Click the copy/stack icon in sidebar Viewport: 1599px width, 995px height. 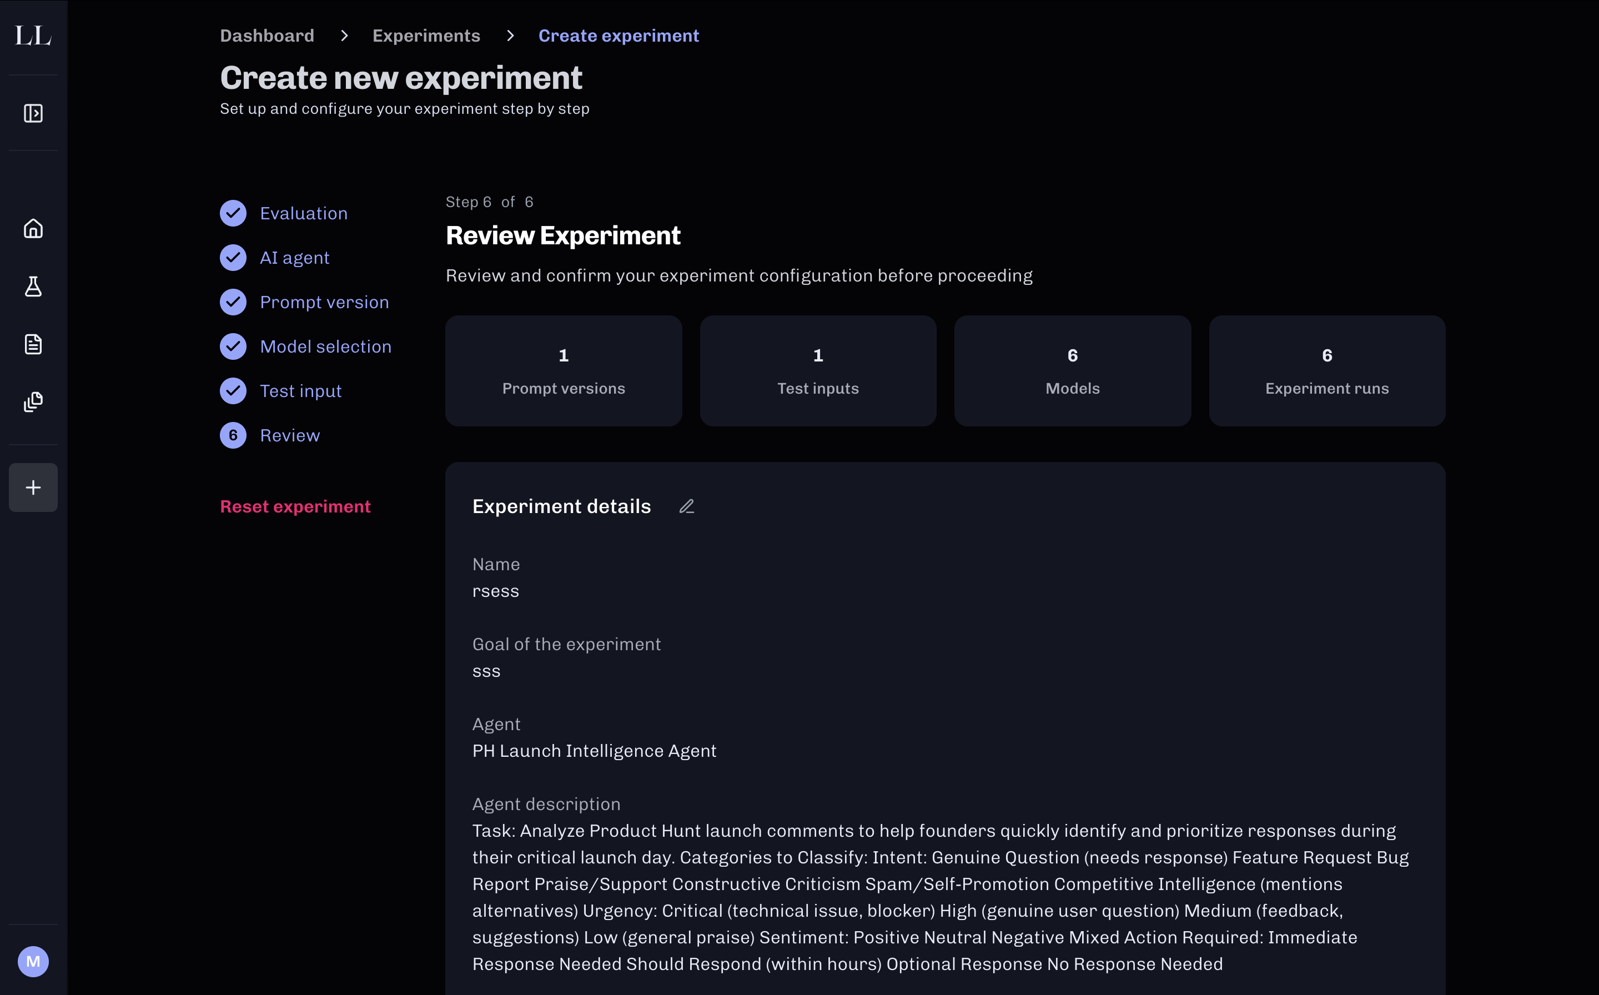coord(33,401)
